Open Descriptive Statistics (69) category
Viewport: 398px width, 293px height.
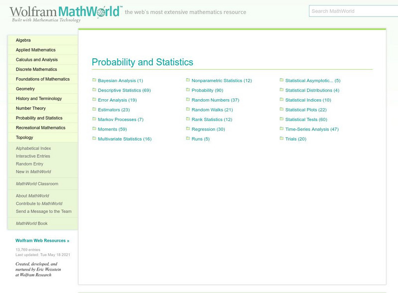pyautogui.click(x=124, y=90)
